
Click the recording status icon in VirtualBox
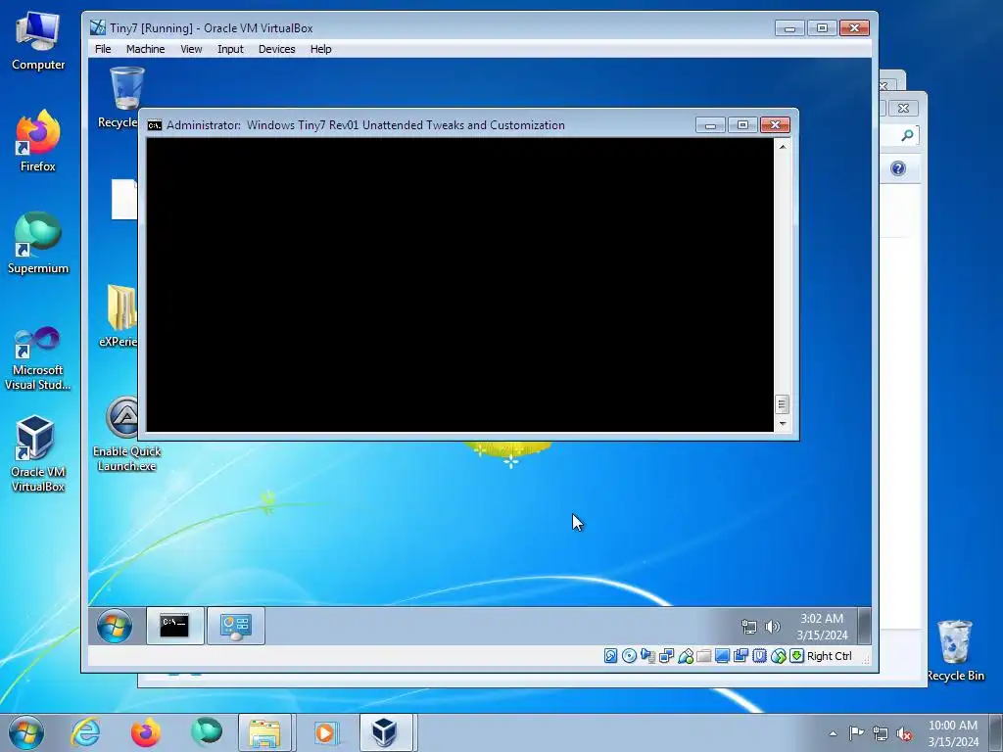pyautogui.click(x=740, y=656)
